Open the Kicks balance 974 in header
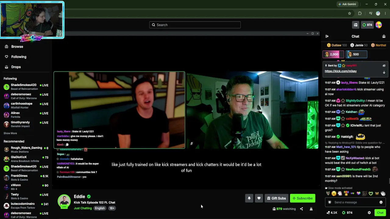The height and width of the screenshot is (219, 390). click(x=367, y=25)
